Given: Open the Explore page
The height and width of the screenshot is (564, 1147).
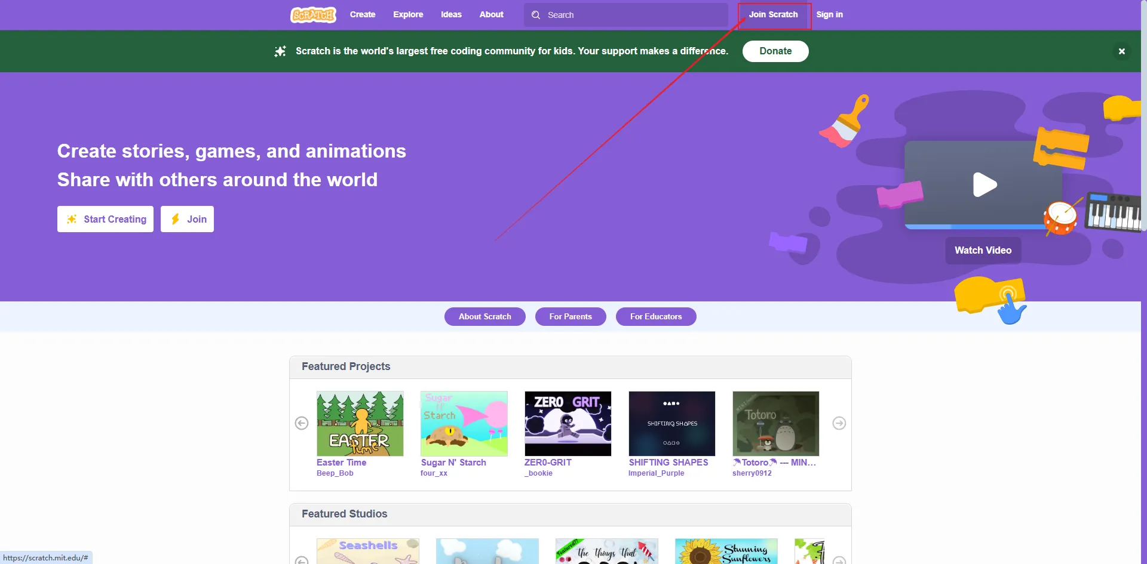Looking at the screenshot, I should (x=408, y=14).
